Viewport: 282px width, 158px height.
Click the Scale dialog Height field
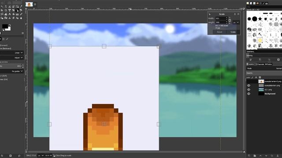pos(222,22)
